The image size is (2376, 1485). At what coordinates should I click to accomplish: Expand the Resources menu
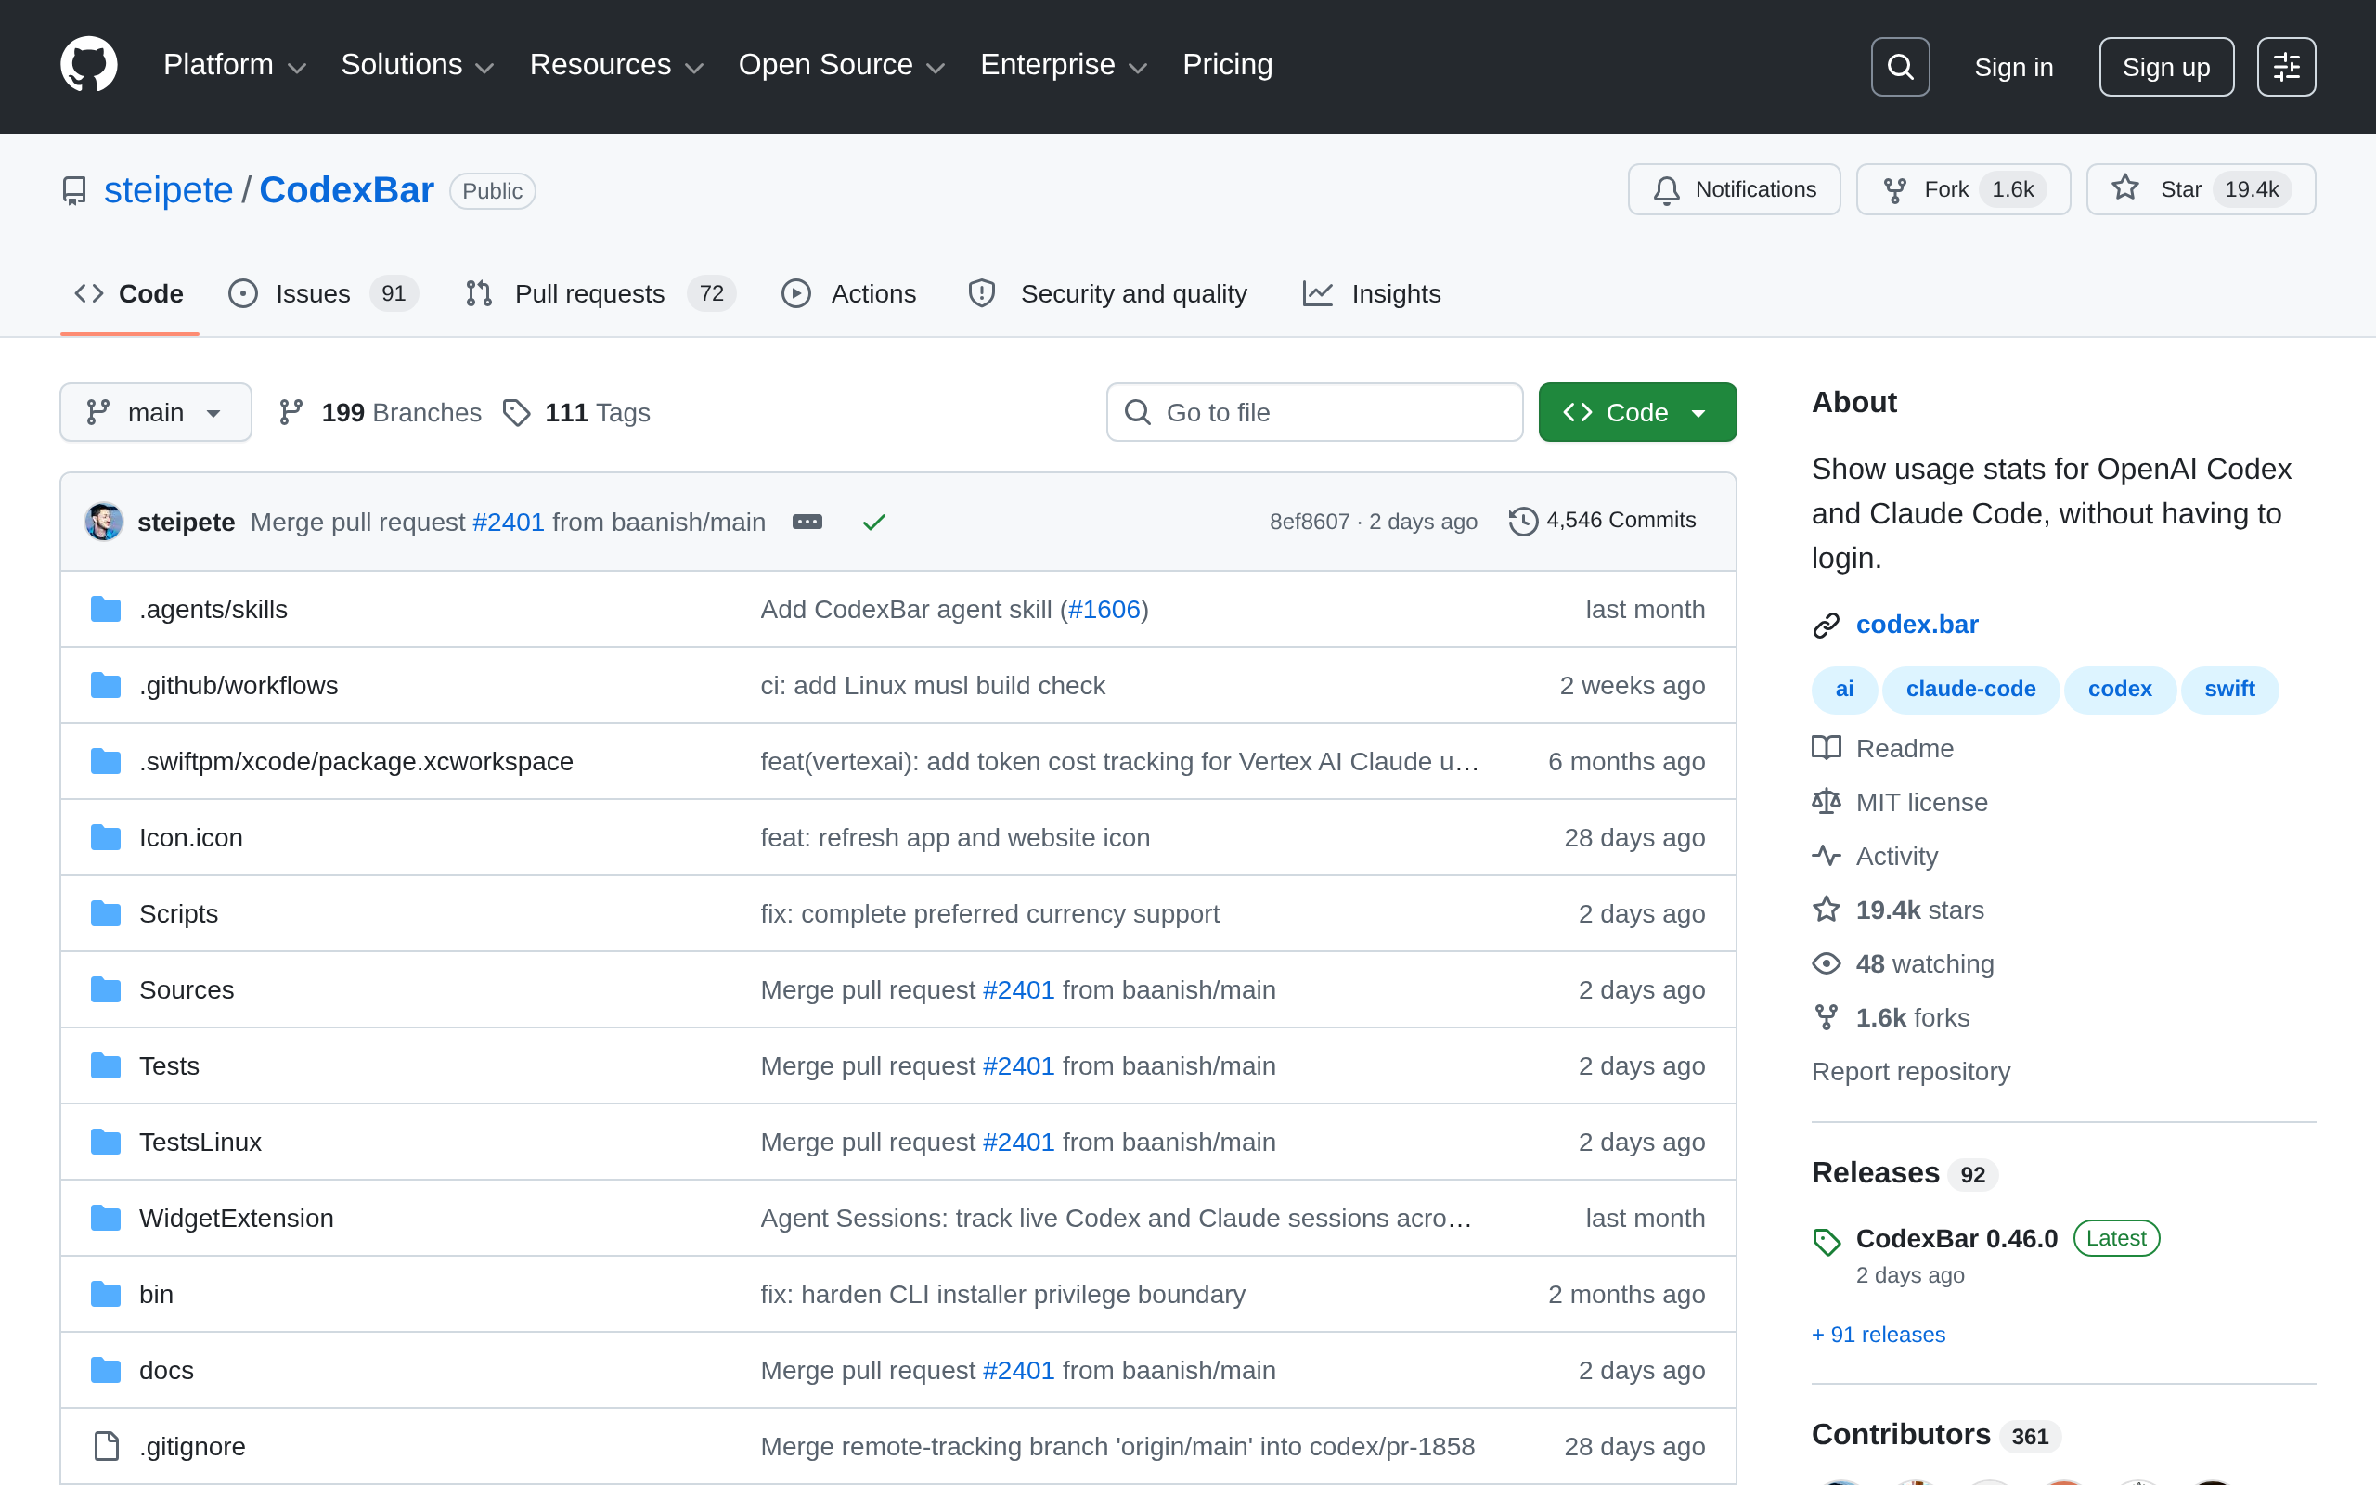tap(616, 65)
